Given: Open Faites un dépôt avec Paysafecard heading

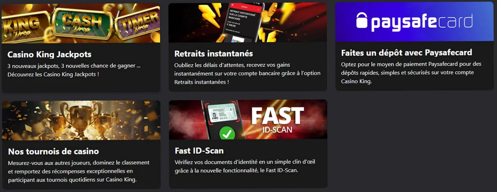Looking at the screenshot, I should (406, 52).
